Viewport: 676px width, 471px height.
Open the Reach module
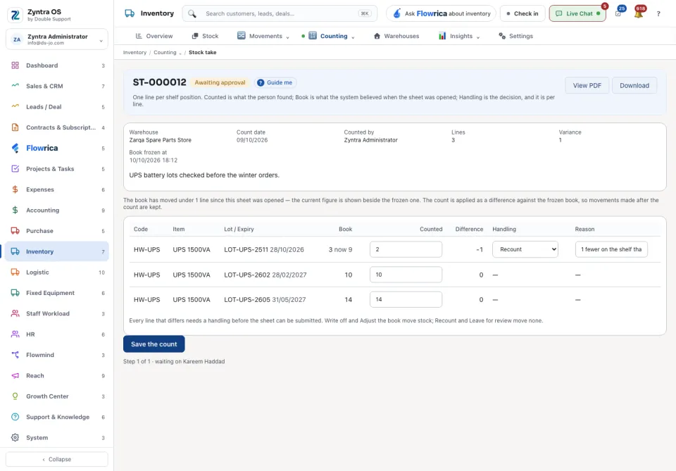click(x=57, y=376)
